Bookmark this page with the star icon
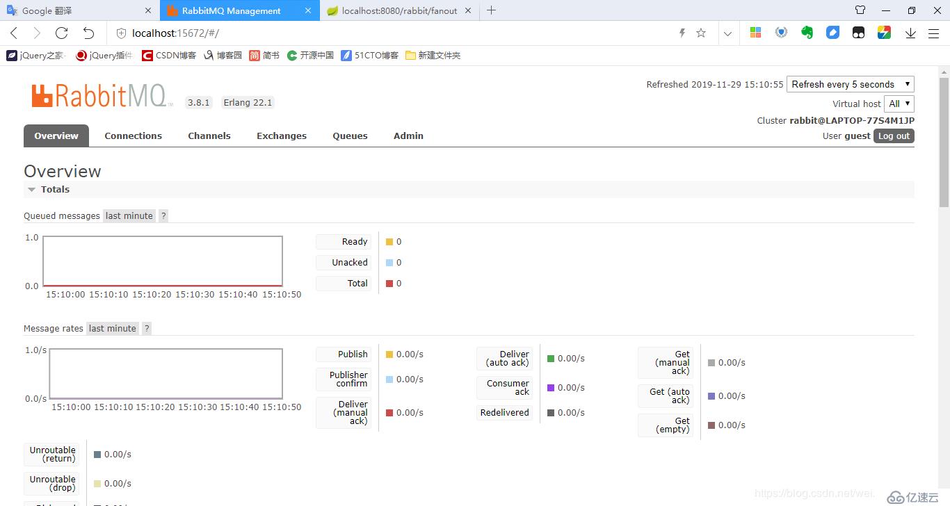Screen dimensions: 950x506 pyautogui.click(x=701, y=33)
